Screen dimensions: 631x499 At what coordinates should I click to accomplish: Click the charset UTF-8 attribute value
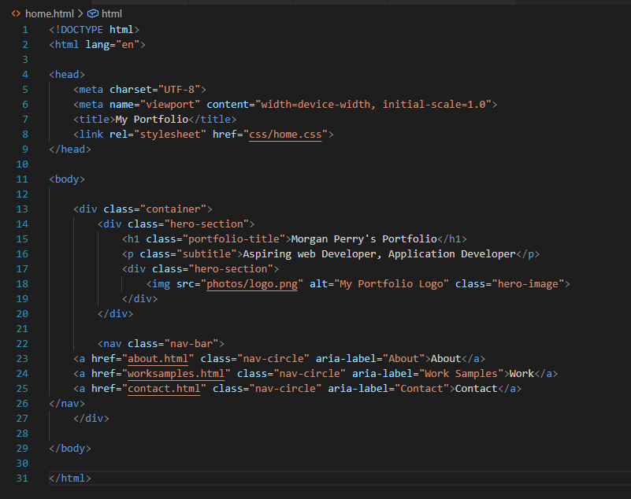[x=181, y=89]
